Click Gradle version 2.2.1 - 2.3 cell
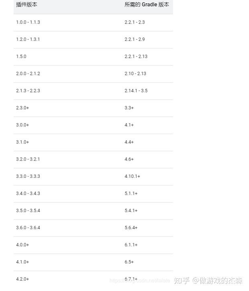 coord(135,22)
